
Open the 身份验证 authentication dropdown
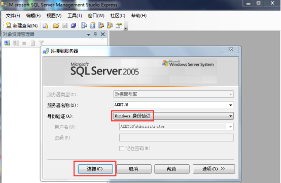[173, 116]
